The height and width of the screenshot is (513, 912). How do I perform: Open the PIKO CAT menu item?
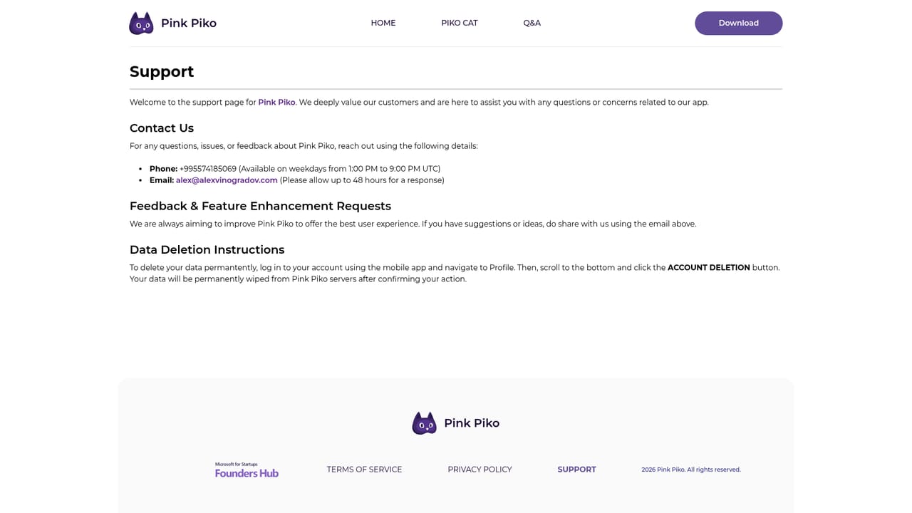point(460,23)
